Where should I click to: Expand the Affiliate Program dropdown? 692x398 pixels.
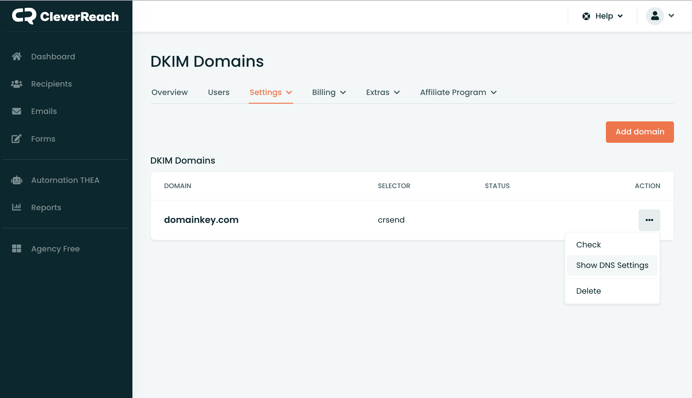click(458, 93)
